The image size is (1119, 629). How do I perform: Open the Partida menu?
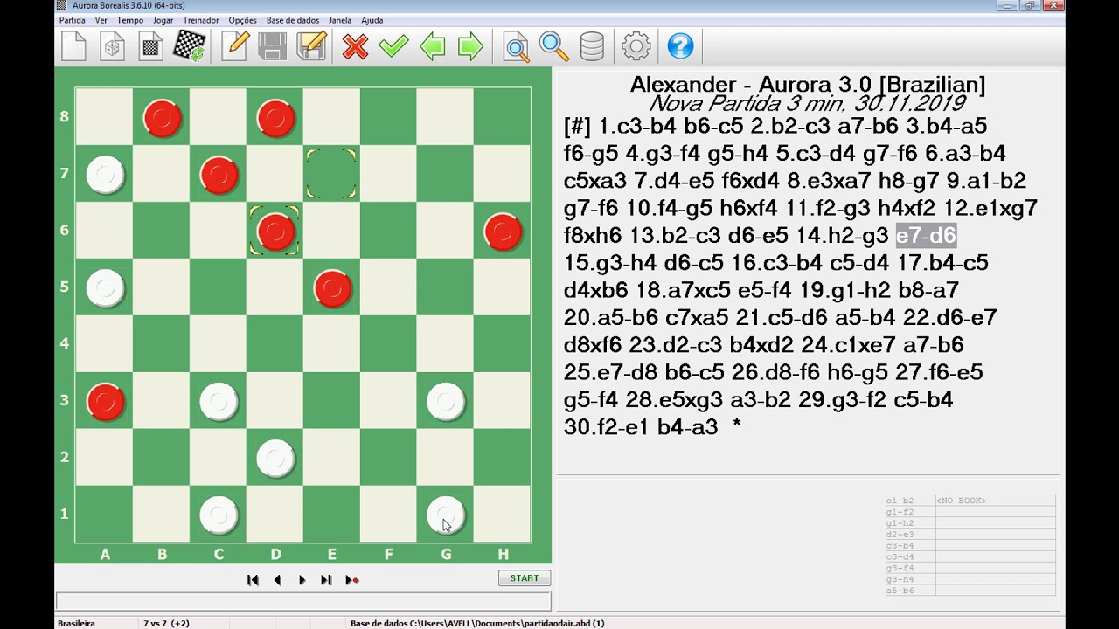[72, 20]
